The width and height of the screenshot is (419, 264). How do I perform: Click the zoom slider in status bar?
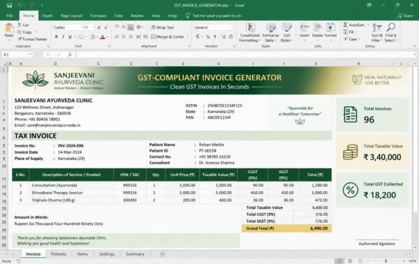[385, 261]
